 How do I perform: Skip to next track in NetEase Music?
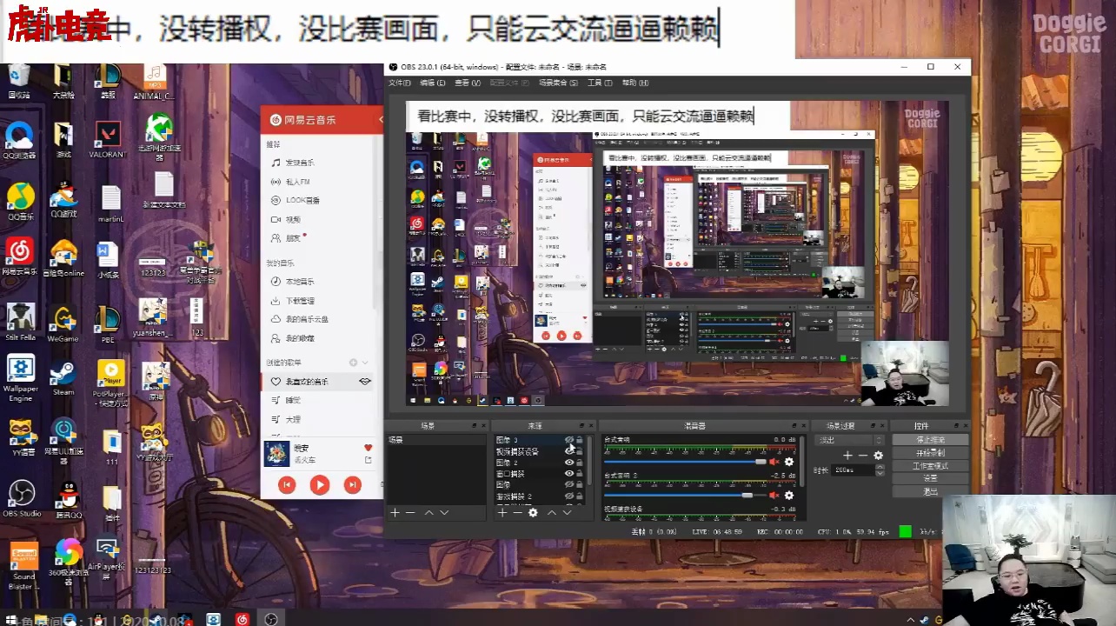[352, 485]
